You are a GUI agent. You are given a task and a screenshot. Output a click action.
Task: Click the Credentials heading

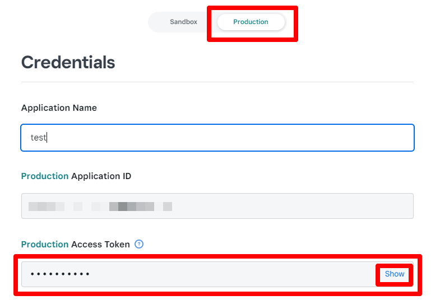pos(68,62)
